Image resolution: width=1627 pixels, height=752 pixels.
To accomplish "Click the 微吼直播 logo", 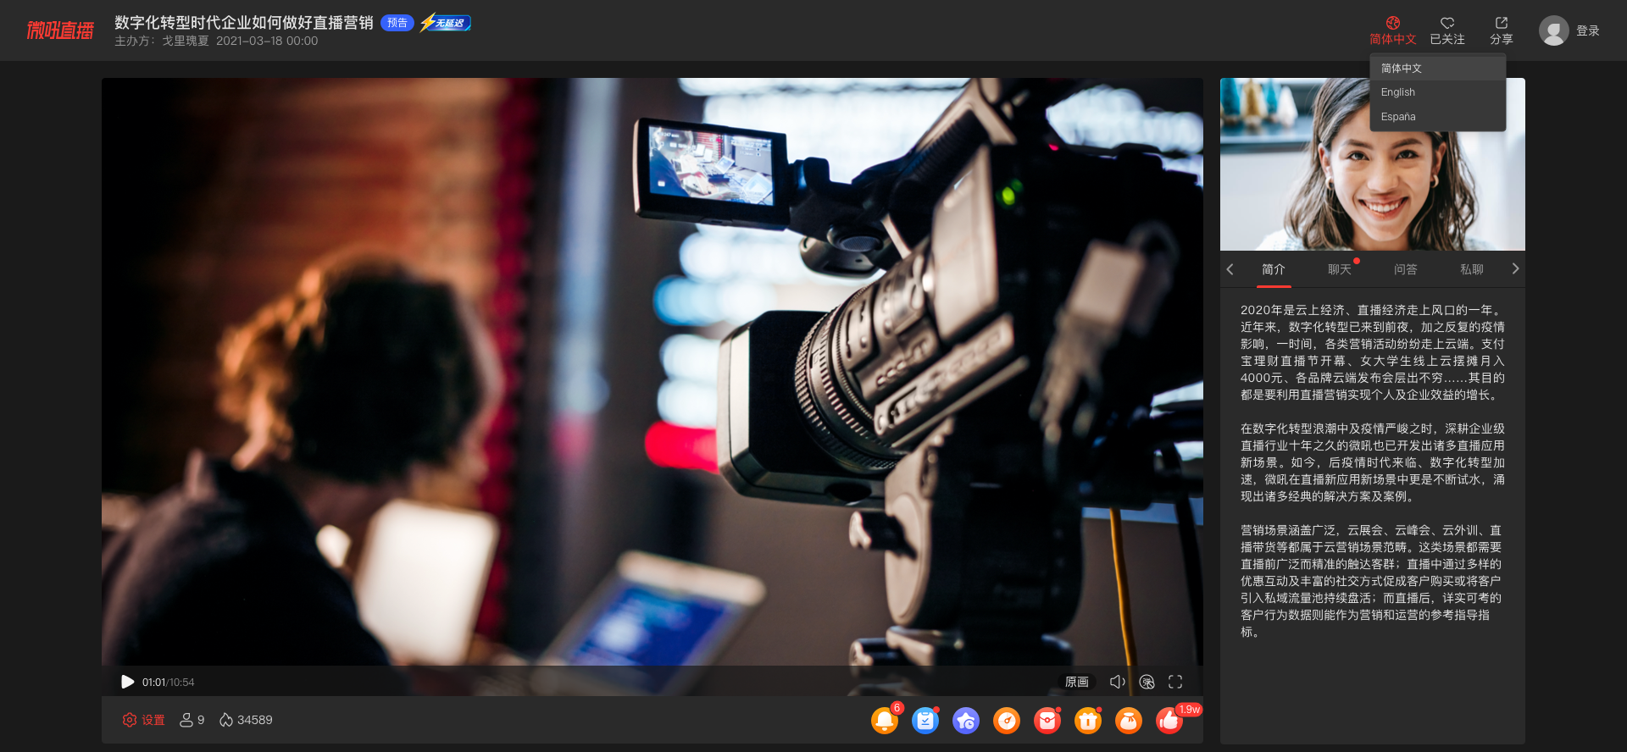I will click(x=60, y=30).
